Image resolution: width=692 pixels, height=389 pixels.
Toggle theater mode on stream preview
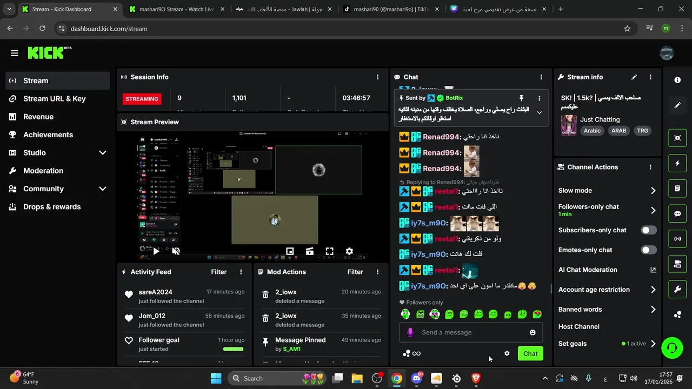[x=310, y=251]
